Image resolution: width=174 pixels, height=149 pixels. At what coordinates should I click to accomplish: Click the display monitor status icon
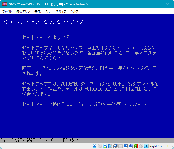click(x=125, y=146)
